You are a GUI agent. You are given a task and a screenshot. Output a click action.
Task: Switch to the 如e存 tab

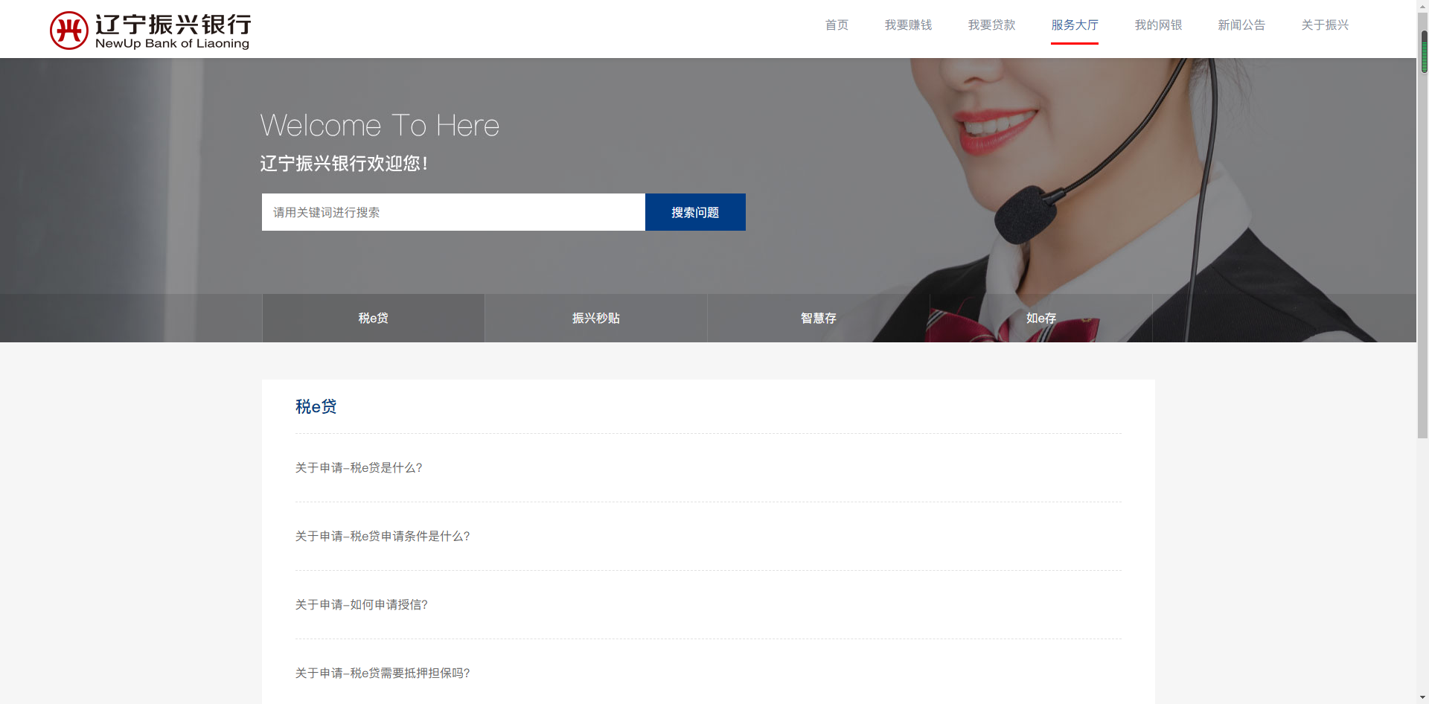pos(1041,318)
